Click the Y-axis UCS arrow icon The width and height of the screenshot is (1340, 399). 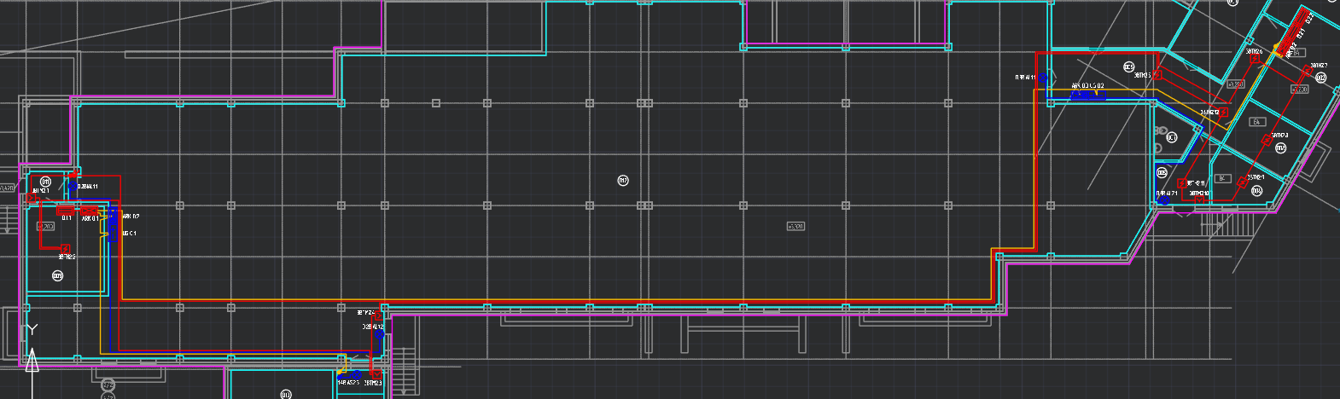(x=32, y=361)
